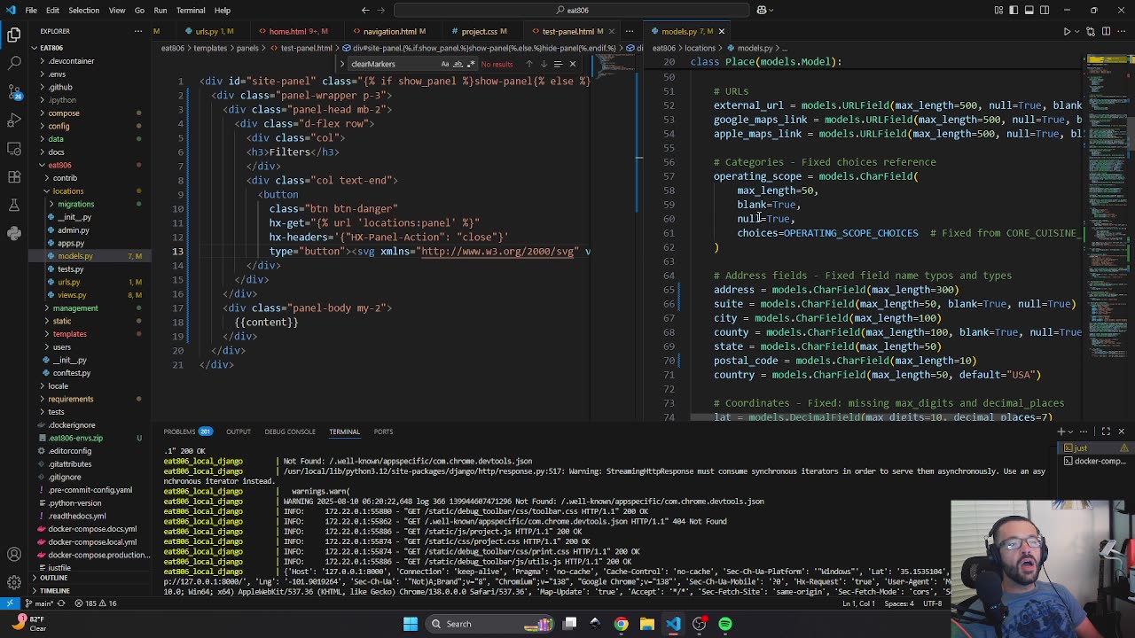This screenshot has height=638, width=1135.
Task: Open run options dropdown arrow
Action: [1079, 31]
